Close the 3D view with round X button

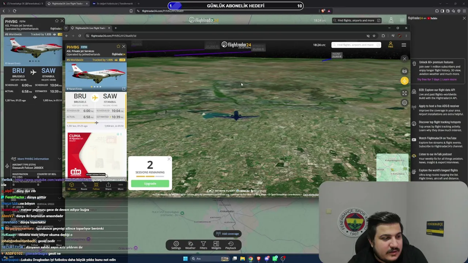point(404,59)
